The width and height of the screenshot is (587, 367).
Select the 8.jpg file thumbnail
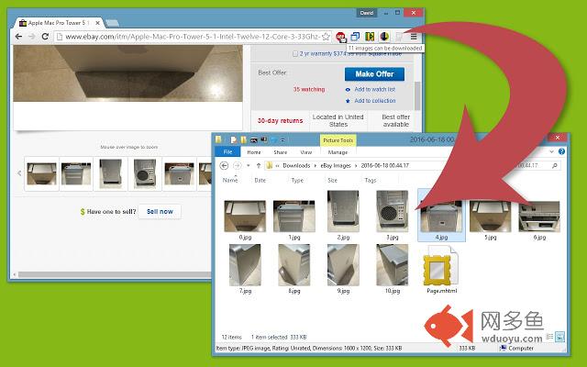pos(294,265)
